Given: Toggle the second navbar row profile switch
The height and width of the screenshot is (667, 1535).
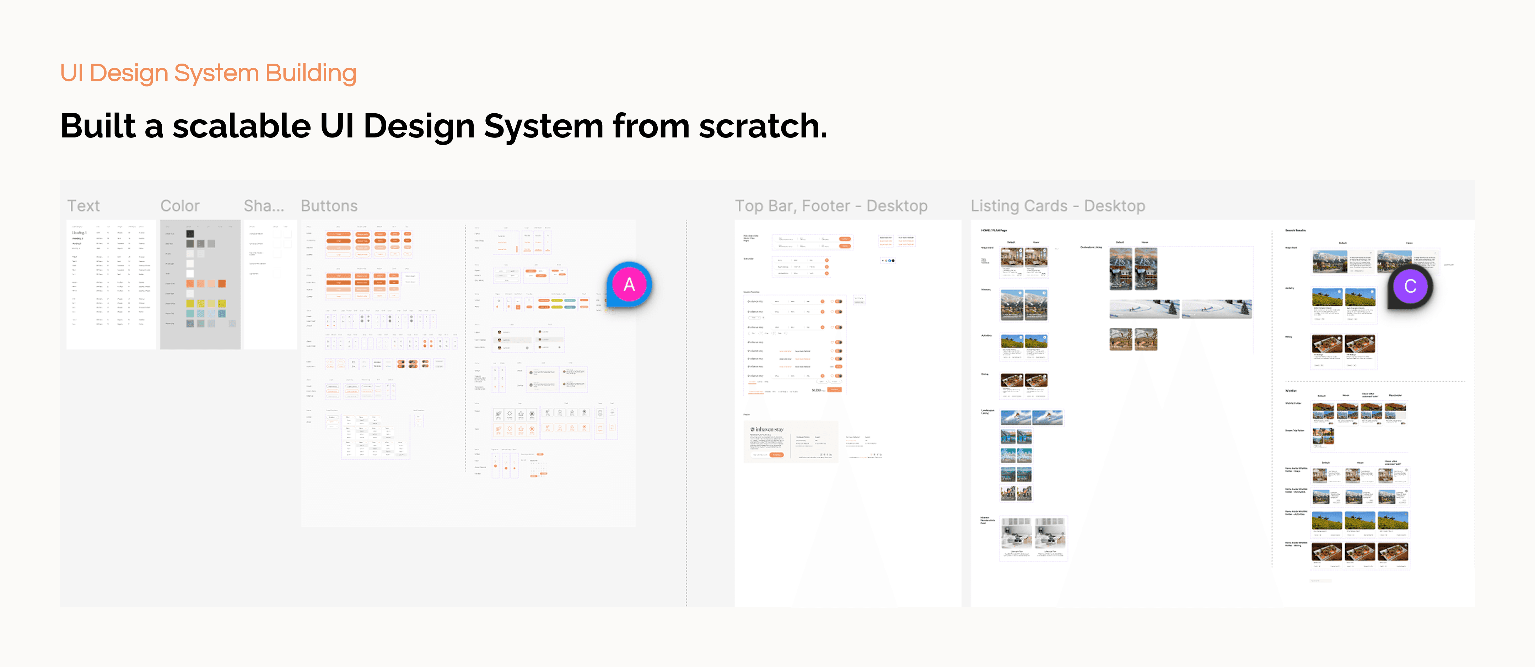Looking at the screenshot, I should (x=839, y=311).
